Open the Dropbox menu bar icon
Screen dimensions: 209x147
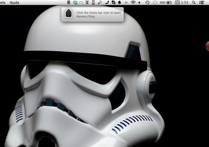tap(75, 2)
